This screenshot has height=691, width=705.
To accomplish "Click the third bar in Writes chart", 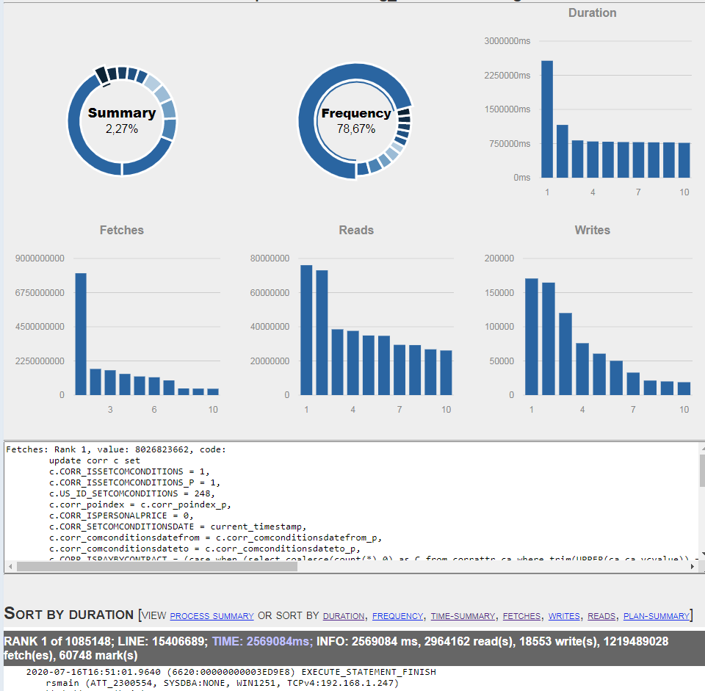I will tap(565, 354).
